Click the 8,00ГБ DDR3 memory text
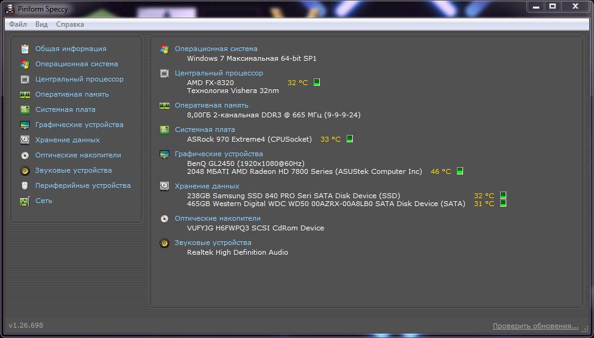The width and height of the screenshot is (594, 338). pos(274,115)
